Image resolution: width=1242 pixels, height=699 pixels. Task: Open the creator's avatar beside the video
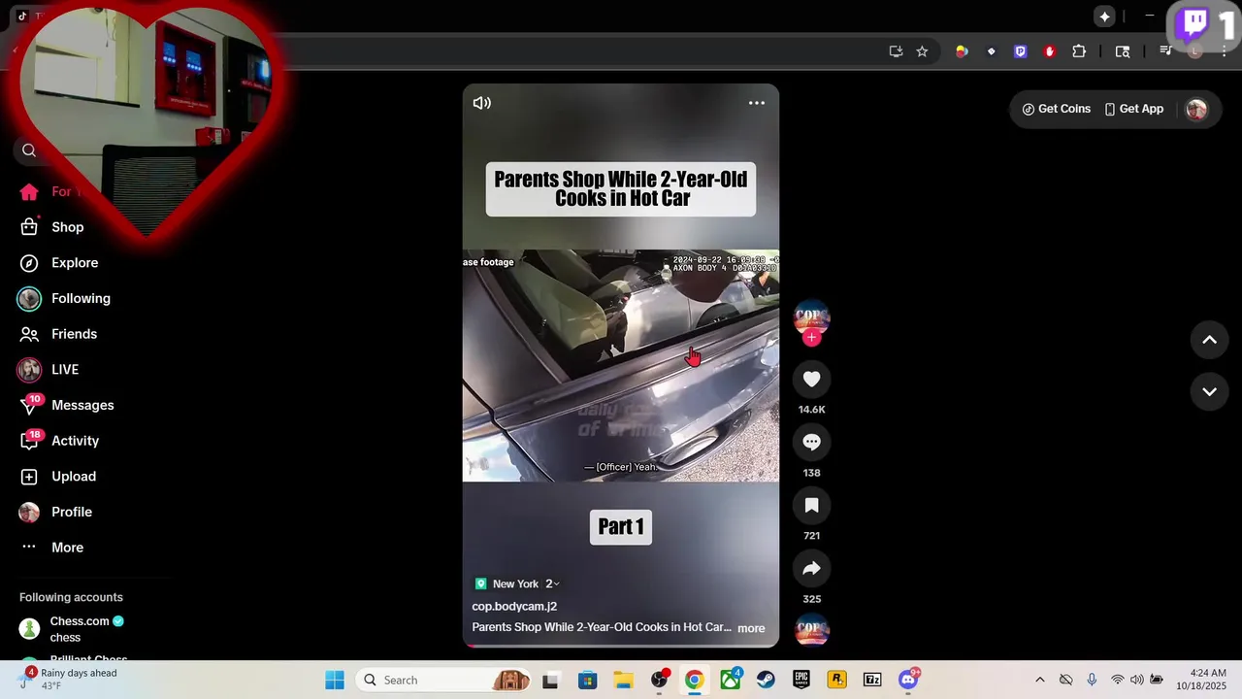click(x=812, y=316)
